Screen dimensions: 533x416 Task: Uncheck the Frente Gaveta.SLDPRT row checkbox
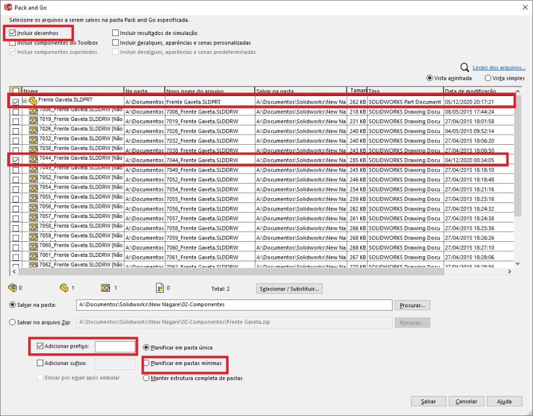point(16,102)
